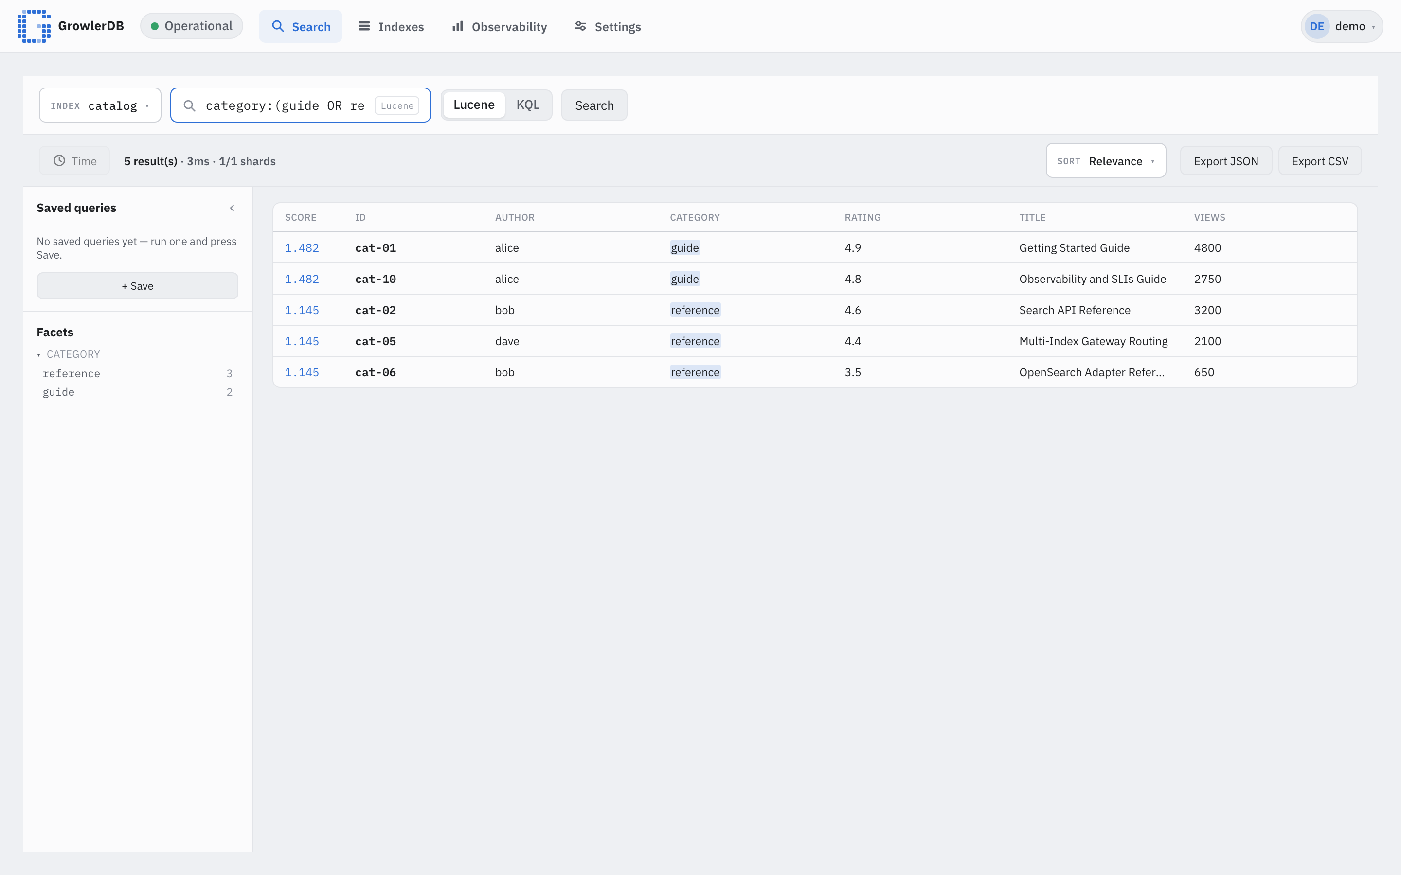Viewport: 1401px width, 875px height.
Task: Switch query language to KQL
Action: pyautogui.click(x=527, y=105)
